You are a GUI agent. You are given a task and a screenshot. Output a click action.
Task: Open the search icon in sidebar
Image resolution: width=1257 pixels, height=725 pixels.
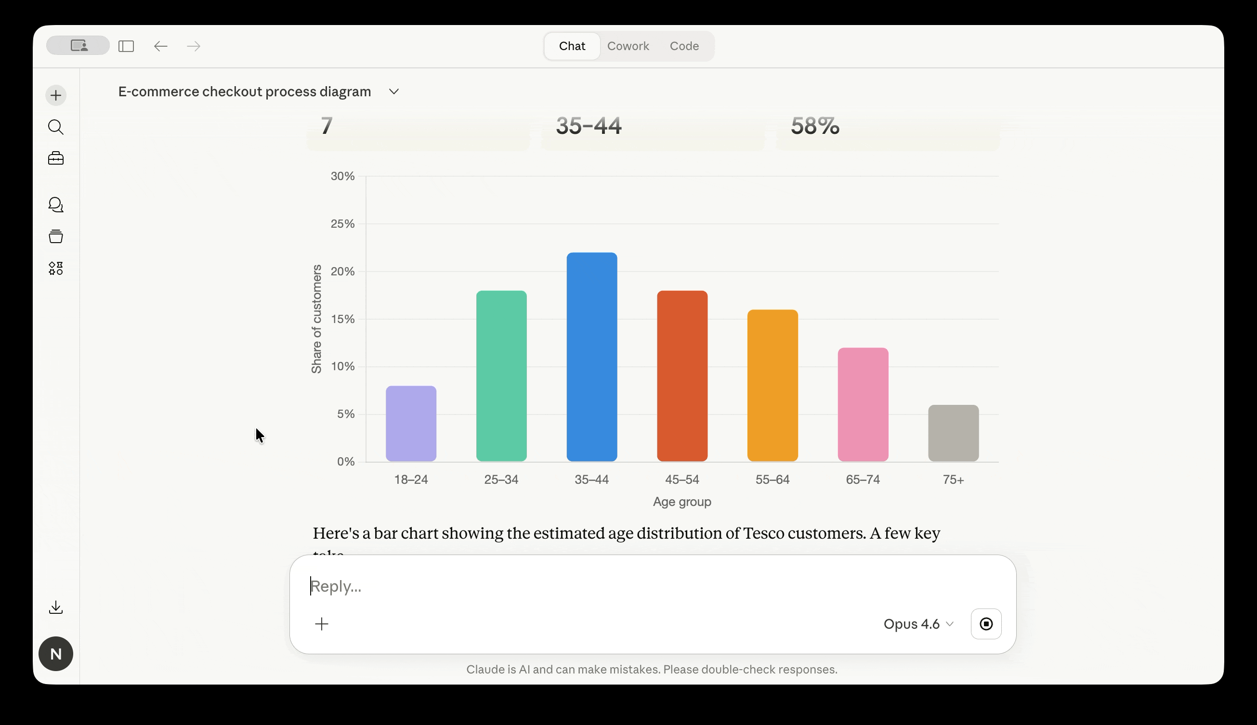pyautogui.click(x=56, y=127)
